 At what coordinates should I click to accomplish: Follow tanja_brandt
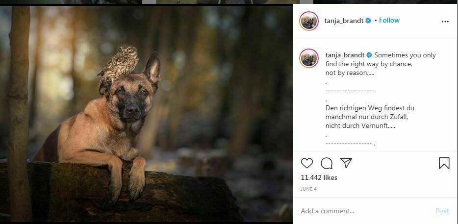point(389,21)
